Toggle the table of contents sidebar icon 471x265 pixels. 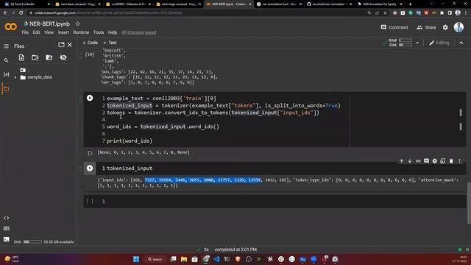point(6,46)
